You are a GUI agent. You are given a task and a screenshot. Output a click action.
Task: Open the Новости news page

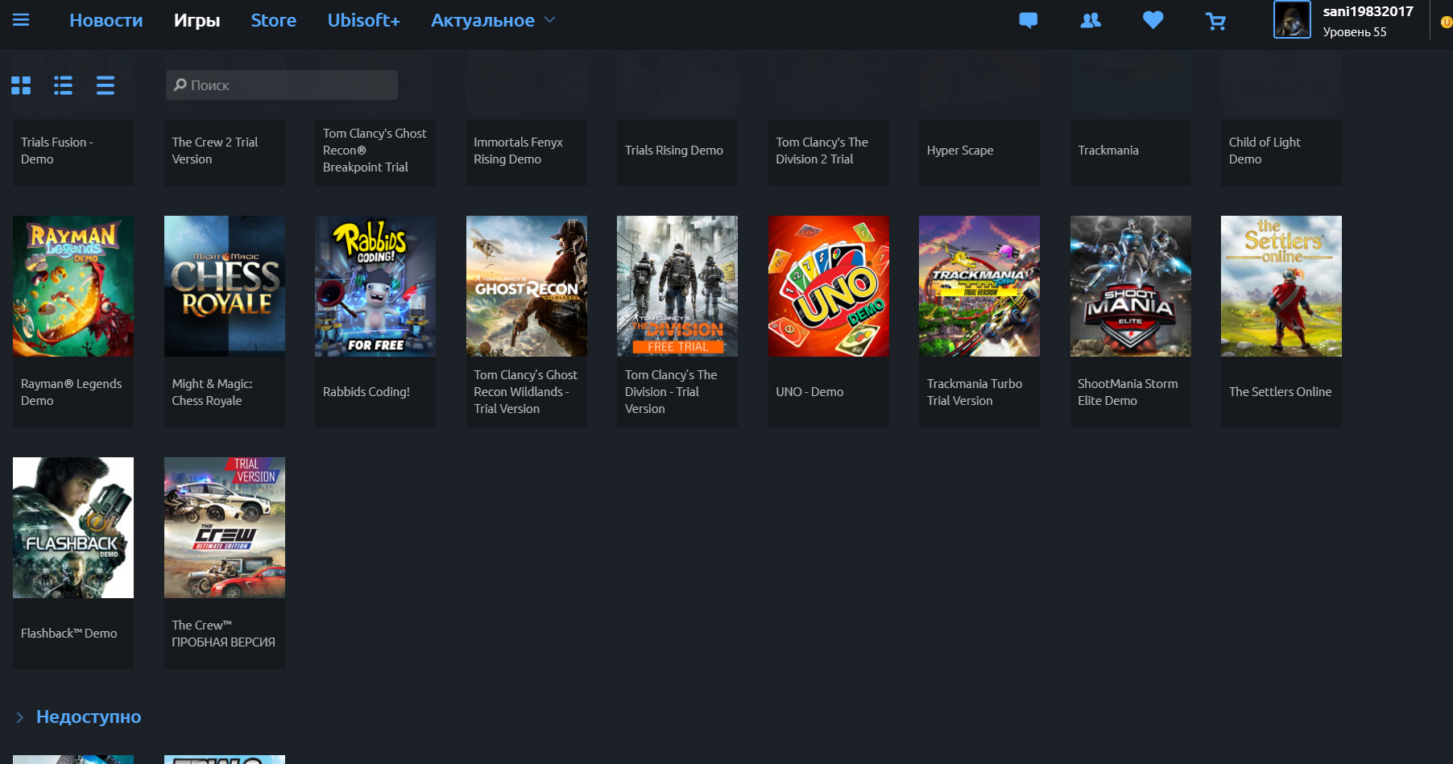pyautogui.click(x=106, y=20)
